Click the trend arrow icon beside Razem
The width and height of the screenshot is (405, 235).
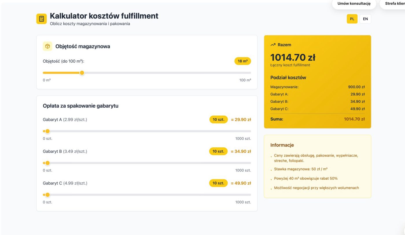tap(273, 45)
